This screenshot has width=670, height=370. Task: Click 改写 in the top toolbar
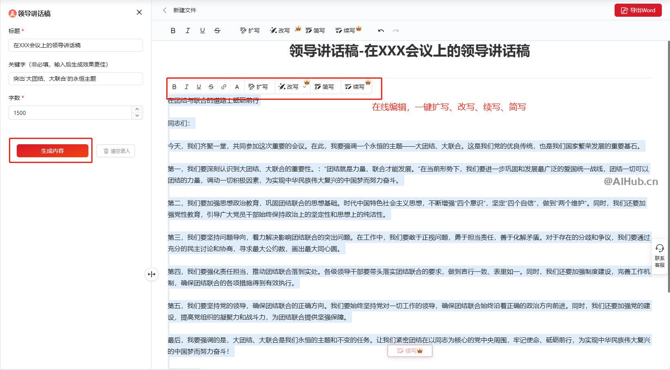click(280, 31)
